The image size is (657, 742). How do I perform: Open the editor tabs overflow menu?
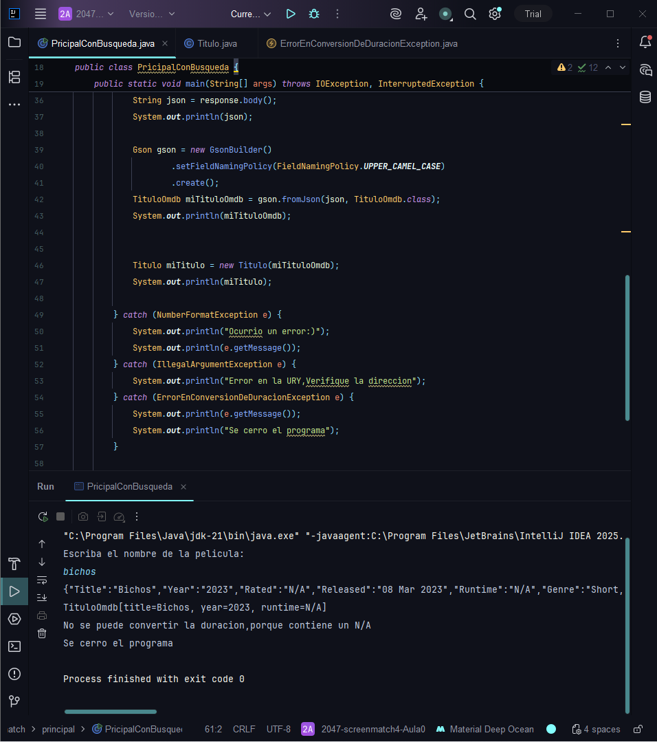point(618,43)
